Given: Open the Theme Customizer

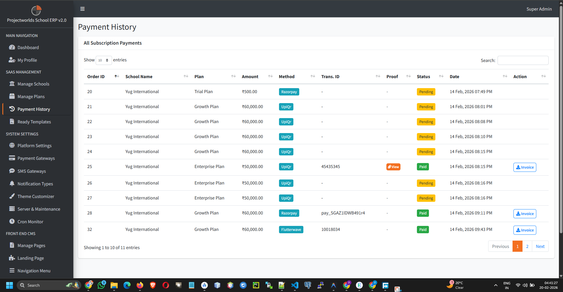Looking at the screenshot, I should tap(35, 196).
